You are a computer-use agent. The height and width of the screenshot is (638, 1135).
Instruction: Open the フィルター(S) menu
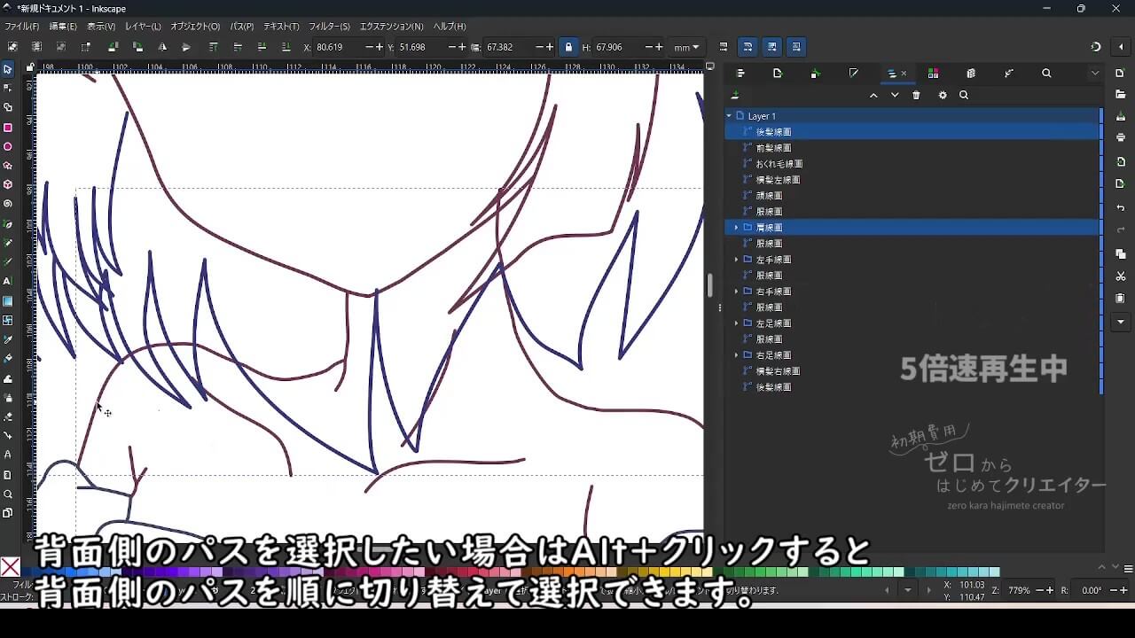[329, 27]
